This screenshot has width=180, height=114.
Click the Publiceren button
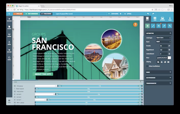(46, 14)
